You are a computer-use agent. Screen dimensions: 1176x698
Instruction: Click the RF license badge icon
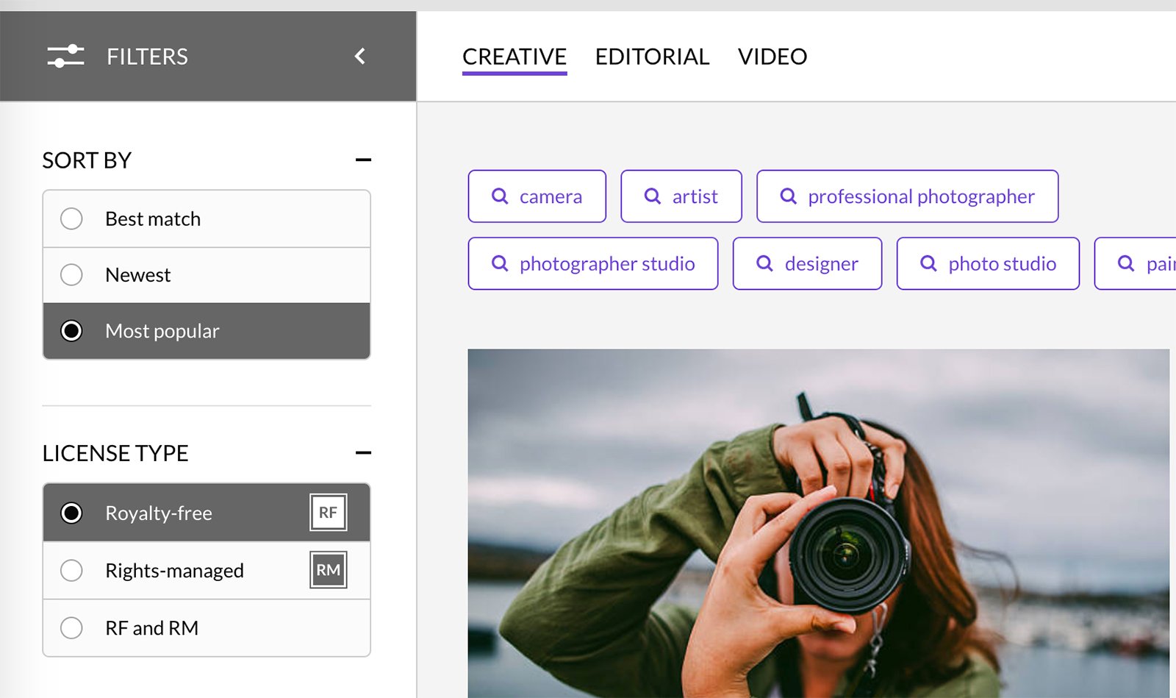pyautogui.click(x=329, y=513)
